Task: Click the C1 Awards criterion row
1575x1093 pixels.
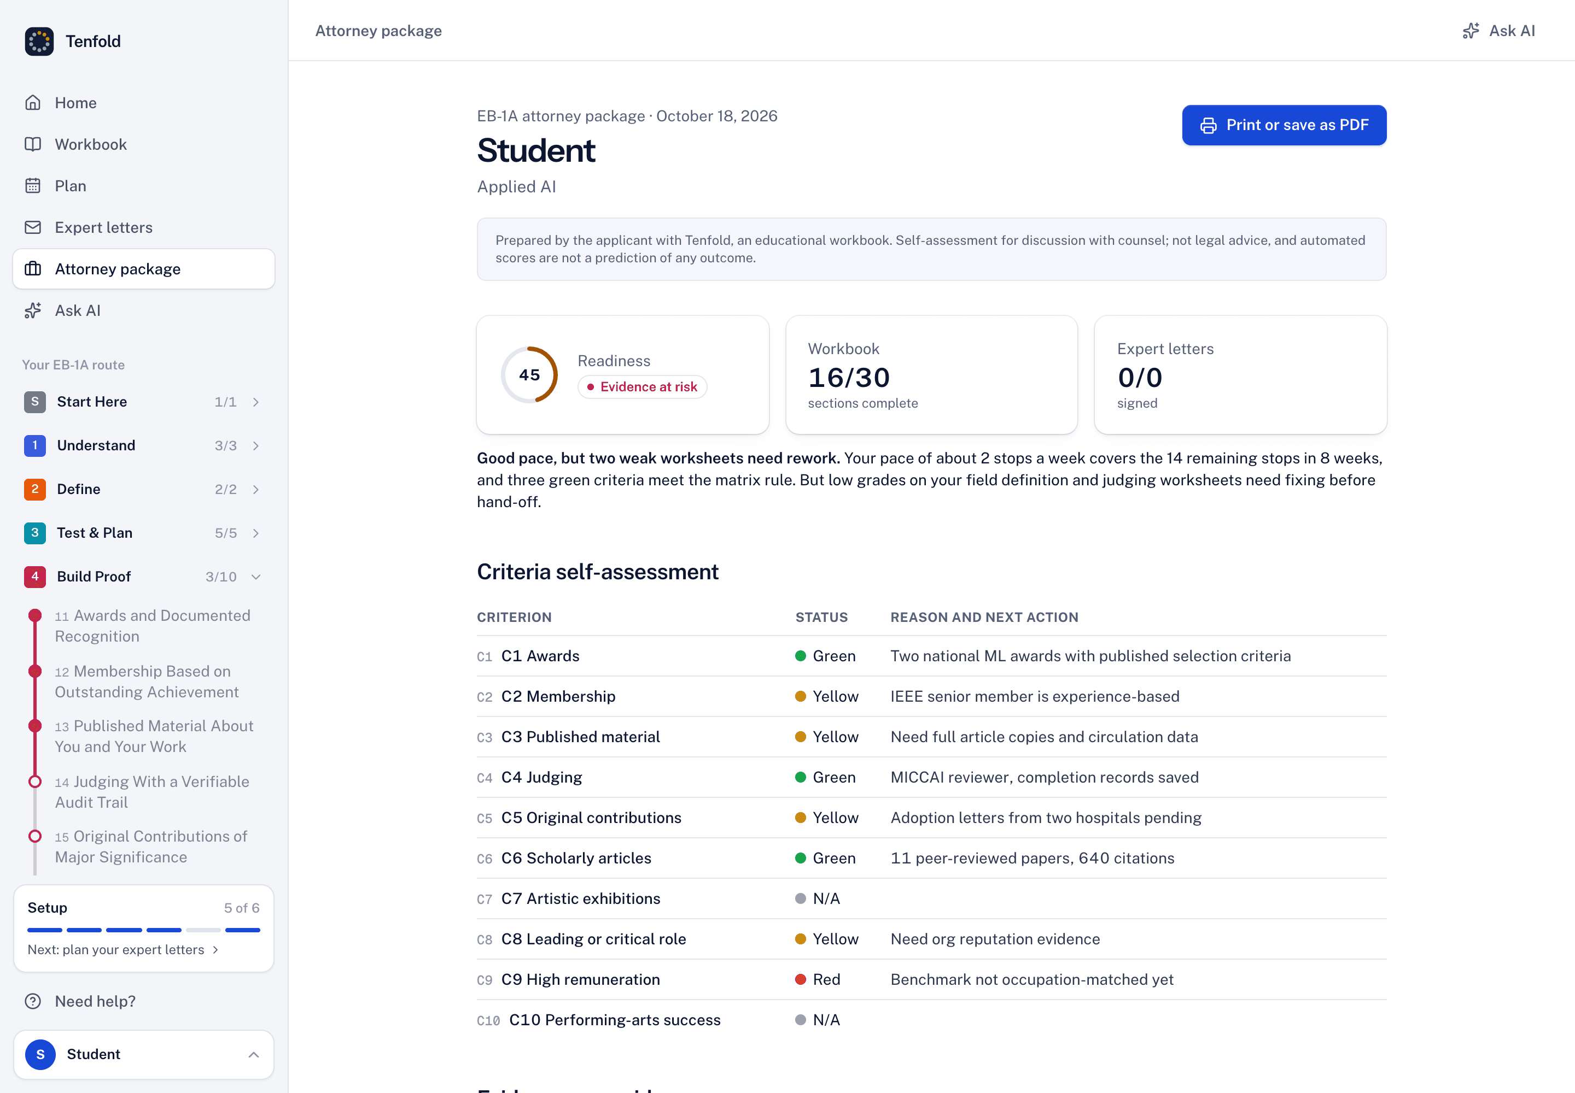Action: tap(931, 656)
